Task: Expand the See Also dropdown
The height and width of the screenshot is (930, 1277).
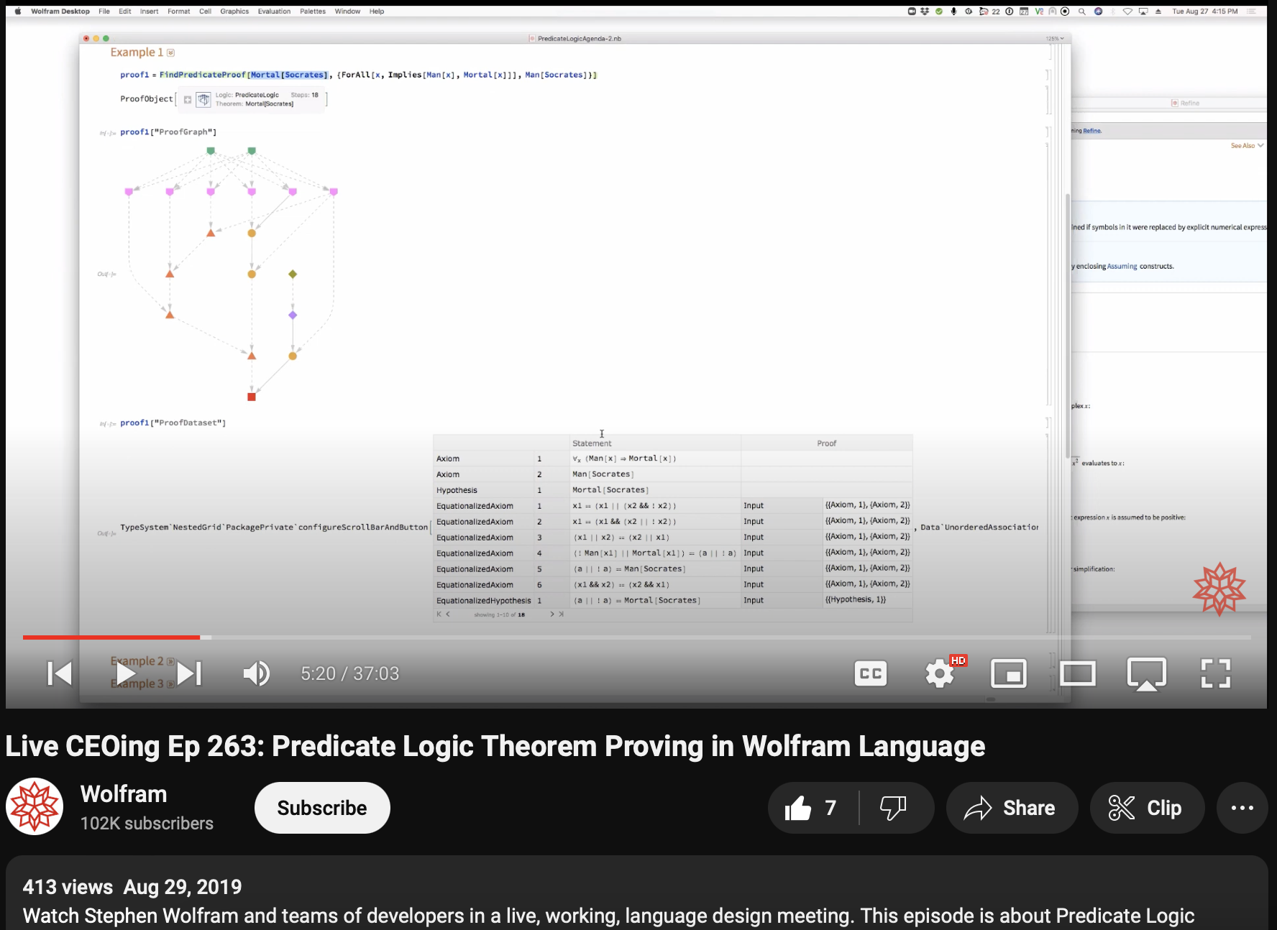Action: point(1247,146)
